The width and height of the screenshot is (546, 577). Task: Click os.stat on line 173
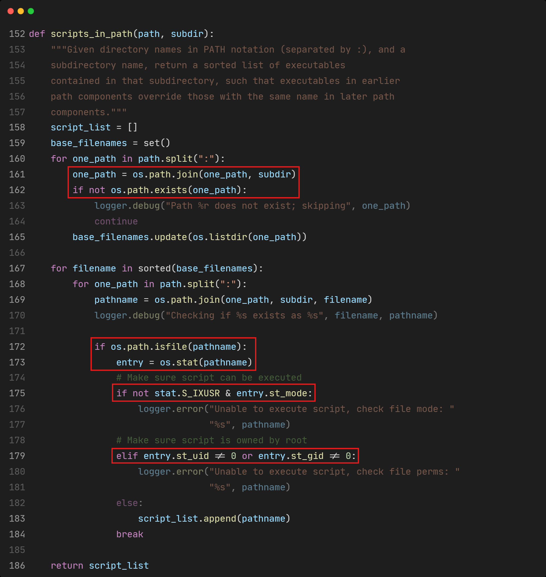pyautogui.click(x=179, y=362)
